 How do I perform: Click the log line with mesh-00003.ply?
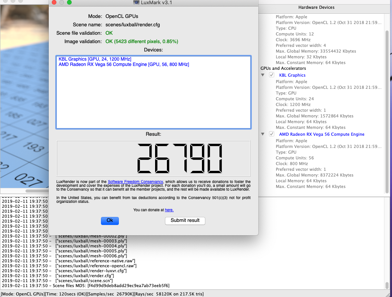[x=64, y=241]
